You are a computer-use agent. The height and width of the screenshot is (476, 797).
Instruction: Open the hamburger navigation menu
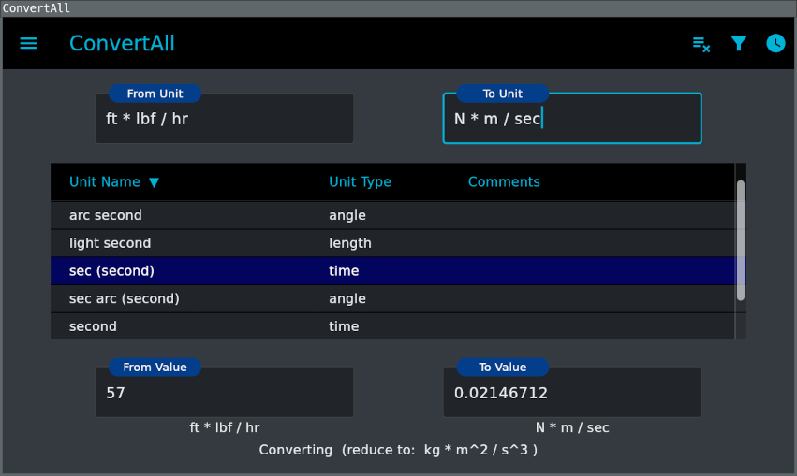[28, 43]
